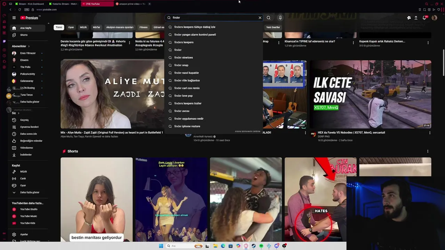Switch to Stream - Kick Dashboard tab

coord(30,4)
